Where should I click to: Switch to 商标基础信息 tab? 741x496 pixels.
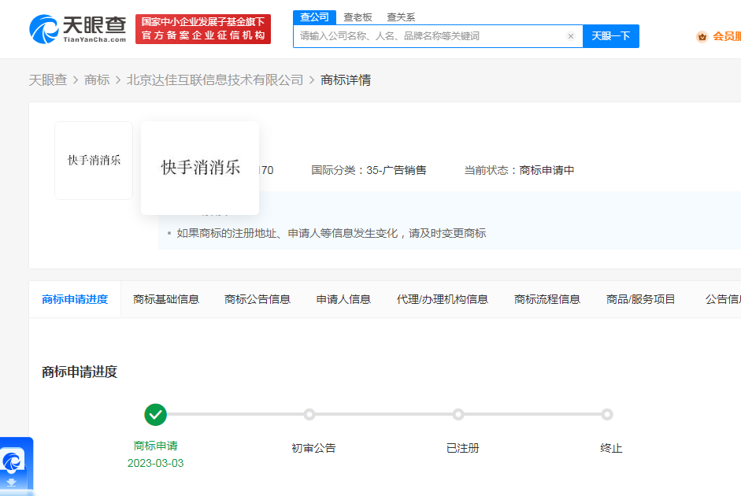166,299
